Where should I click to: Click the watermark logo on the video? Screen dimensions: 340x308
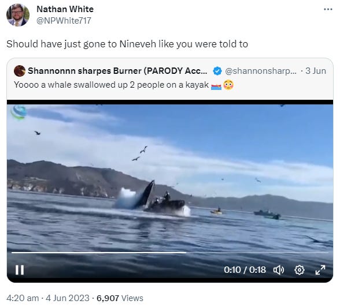(x=19, y=112)
